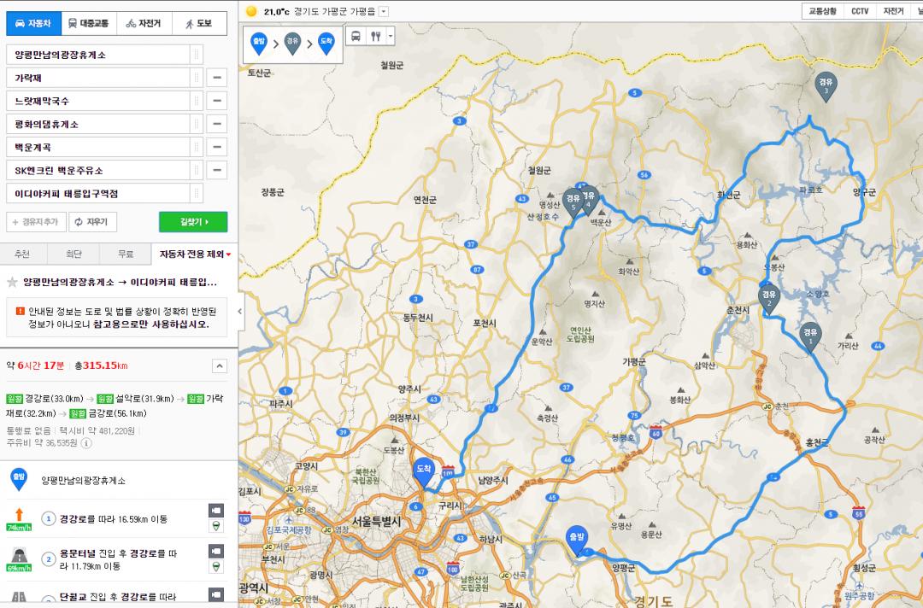Collapse the route summary with chevron button

[x=220, y=365]
